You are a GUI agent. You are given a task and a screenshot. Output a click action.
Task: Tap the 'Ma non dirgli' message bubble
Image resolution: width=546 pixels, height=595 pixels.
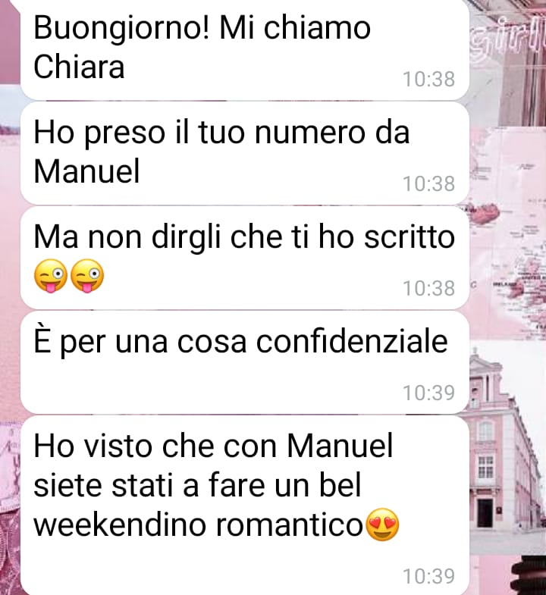click(245, 258)
